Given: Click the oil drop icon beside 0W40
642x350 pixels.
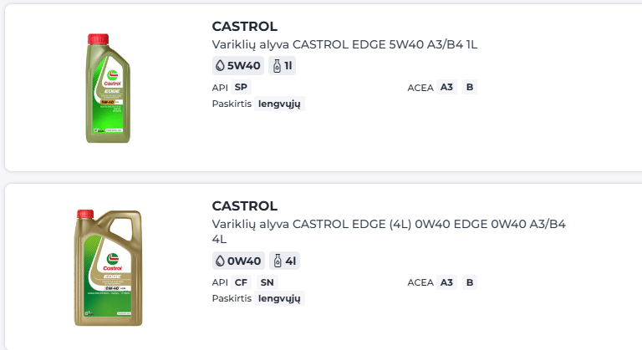Looking at the screenshot, I should click(221, 261).
